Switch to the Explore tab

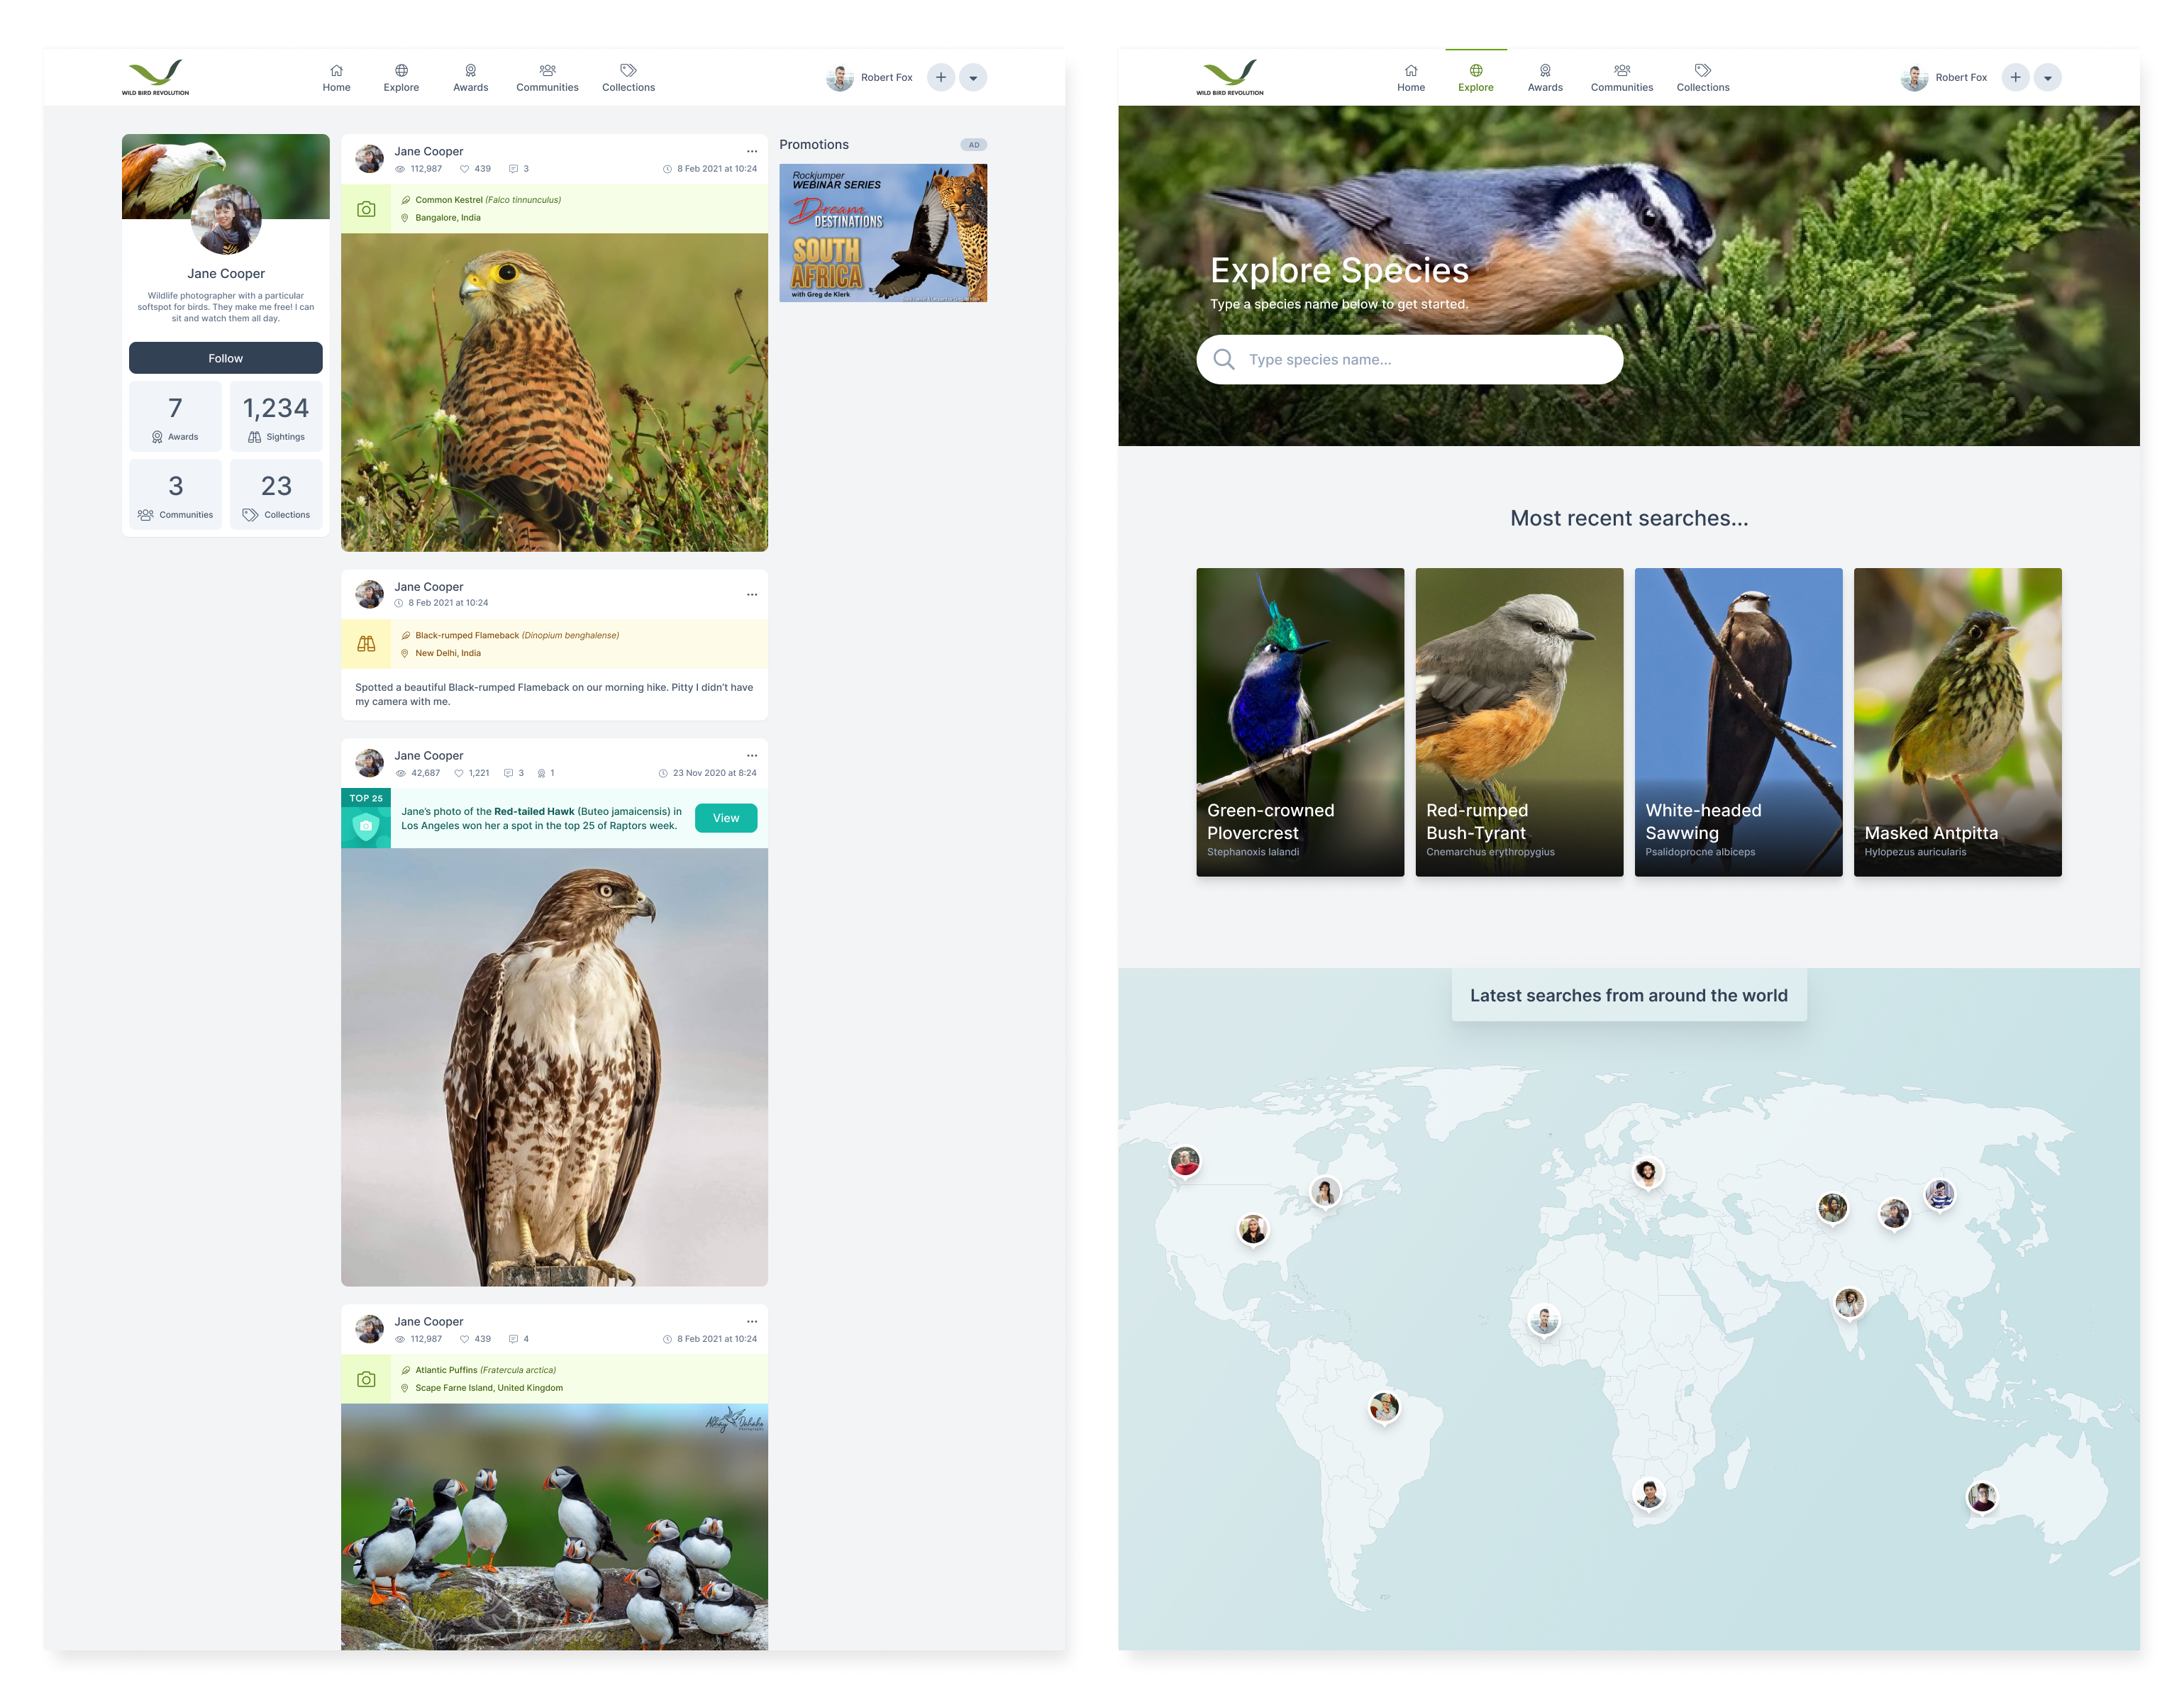(x=1475, y=77)
